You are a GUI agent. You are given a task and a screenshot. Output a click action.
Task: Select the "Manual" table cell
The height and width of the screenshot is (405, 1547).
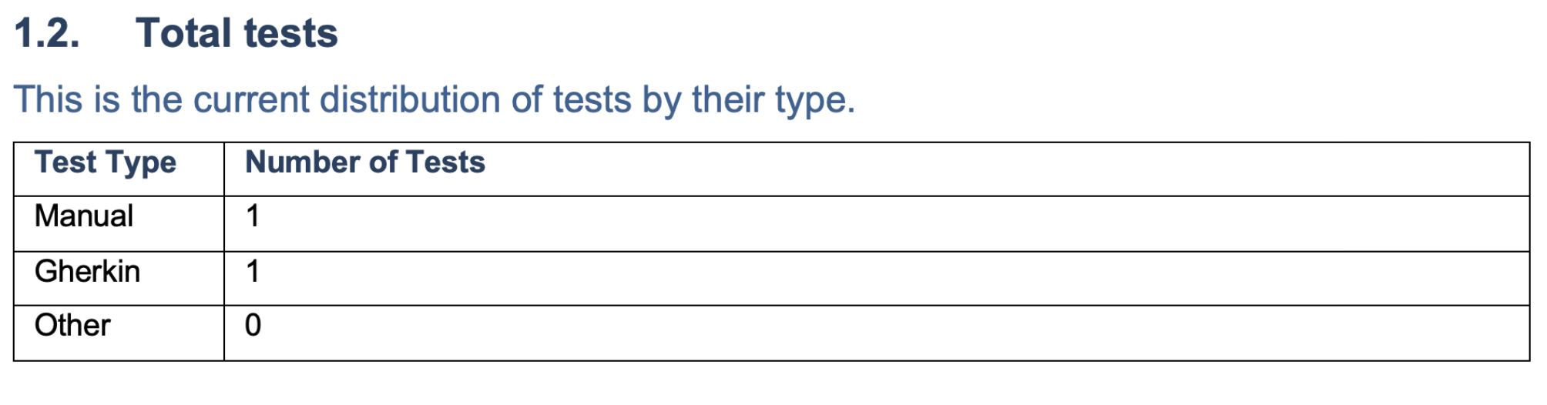click(119, 224)
